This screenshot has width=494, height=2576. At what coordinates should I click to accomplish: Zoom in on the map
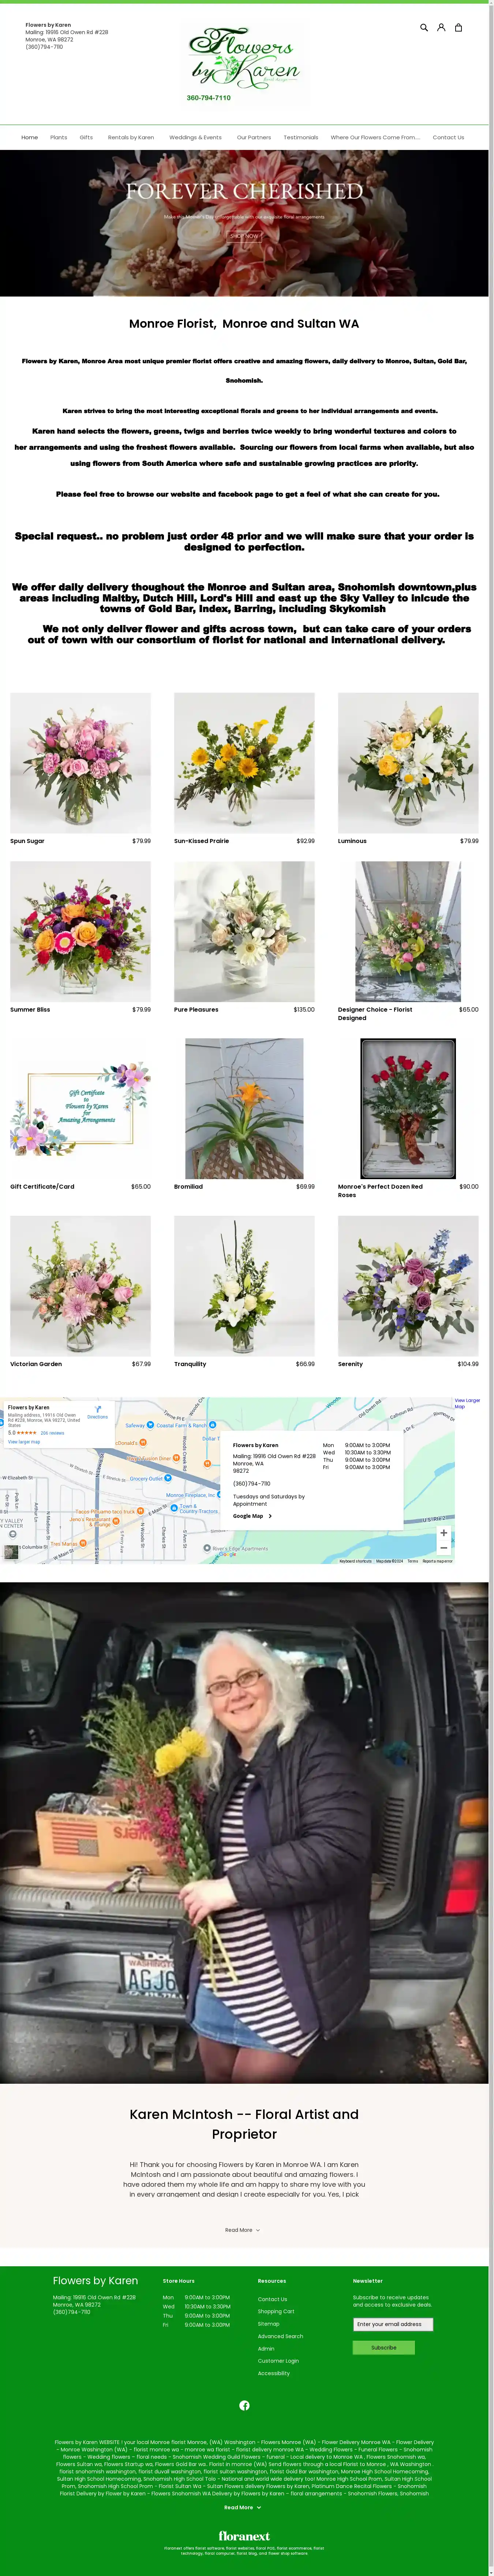click(x=444, y=1533)
